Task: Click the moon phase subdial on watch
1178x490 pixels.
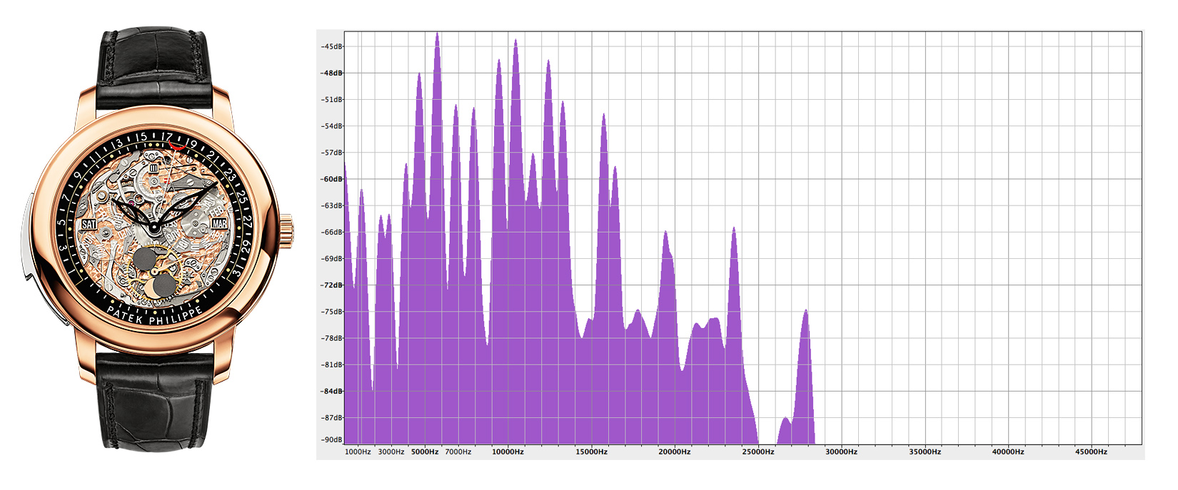Action: pyautogui.click(x=156, y=271)
